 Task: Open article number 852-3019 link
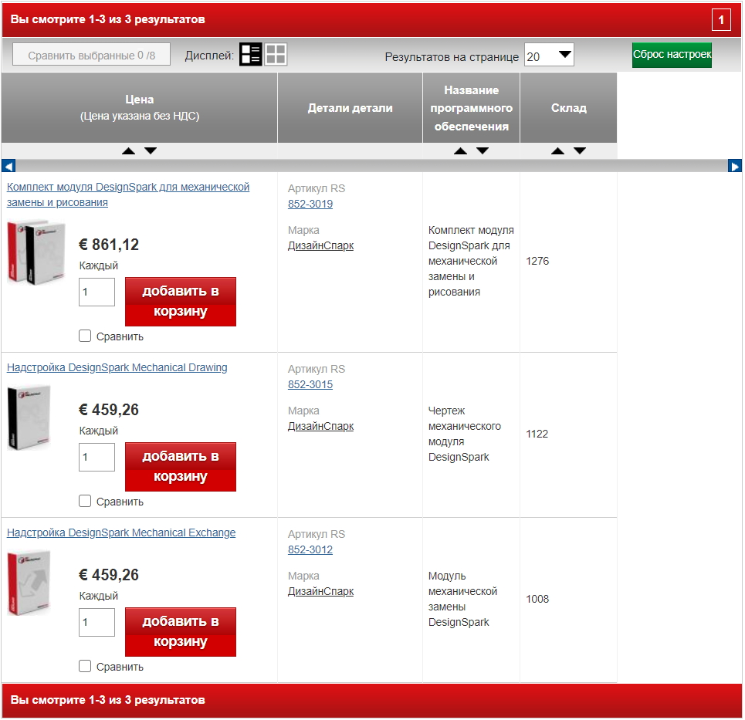(310, 205)
